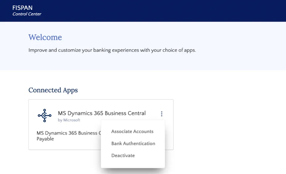Open the three-dot options menu on app card
Image resolution: width=286 pixels, height=174 pixels.
(x=161, y=114)
